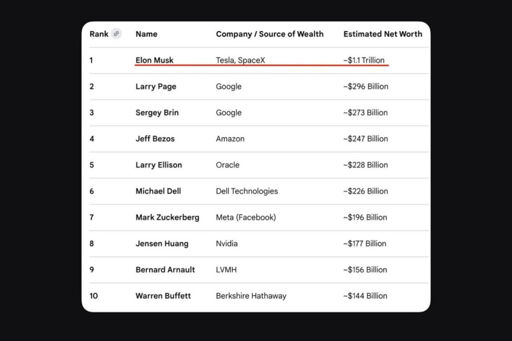Click the name Larry Ellison
512x341 pixels.
click(x=159, y=165)
